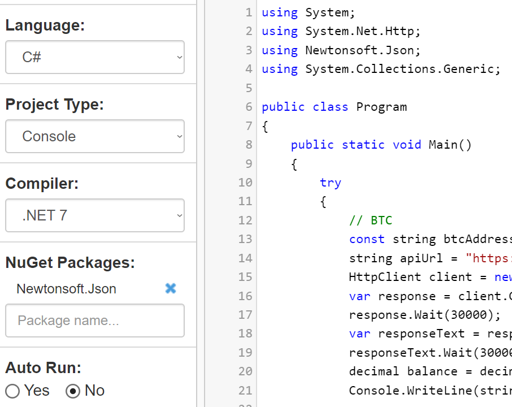Click the Package name input field
The height and width of the screenshot is (407, 512).
(x=94, y=321)
